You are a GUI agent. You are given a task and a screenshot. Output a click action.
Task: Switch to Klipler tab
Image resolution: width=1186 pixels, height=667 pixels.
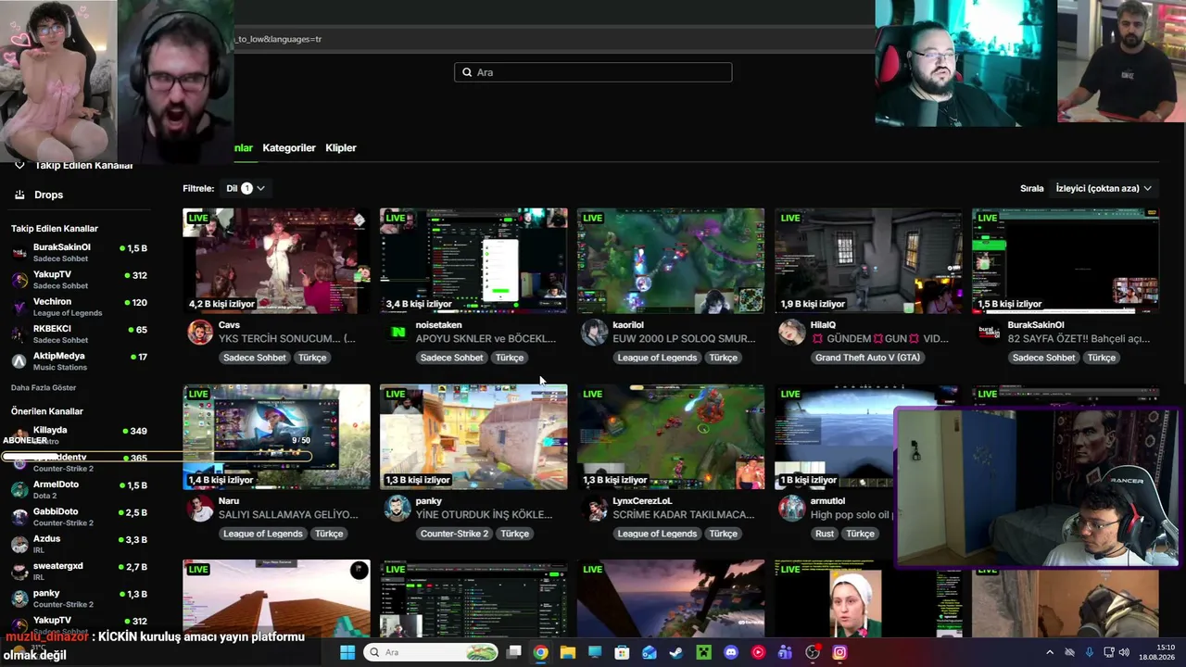point(341,148)
